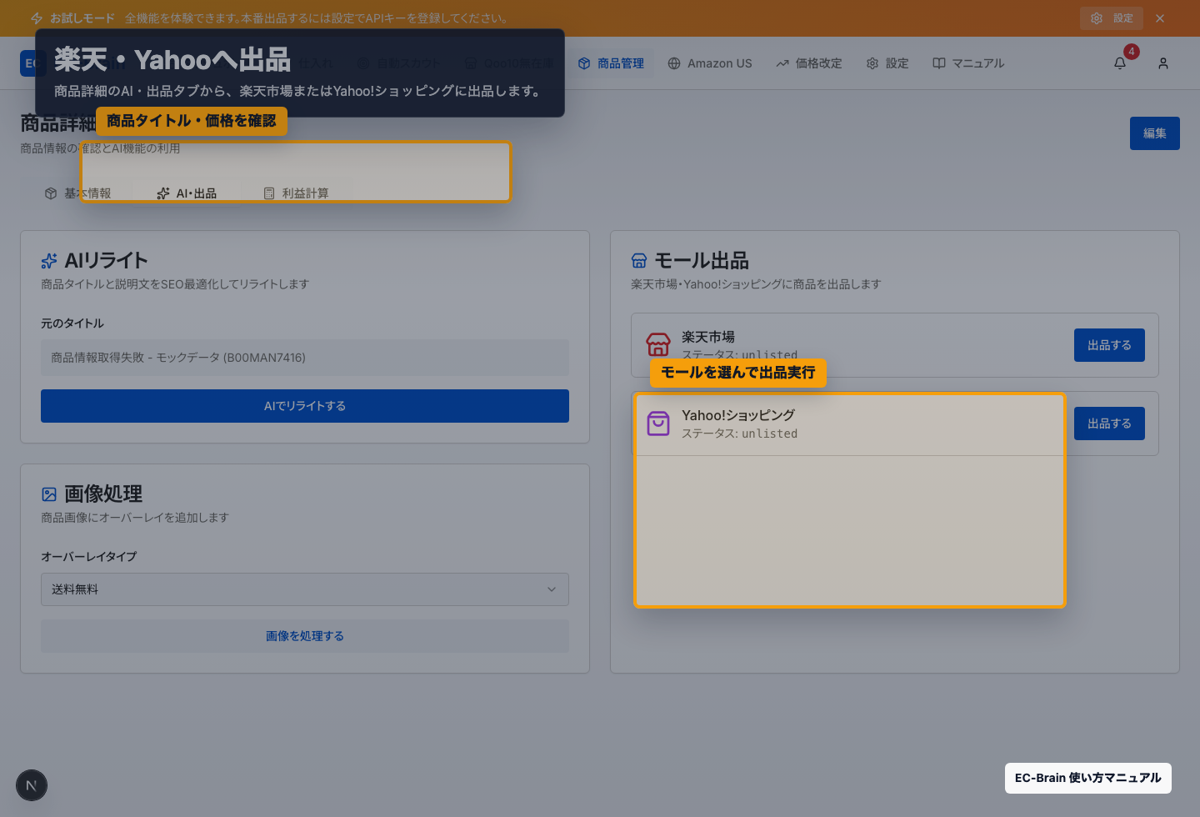Click the オーバーレイタイプ label
Viewport: 1200px width, 817px height.
pyautogui.click(x=88, y=557)
